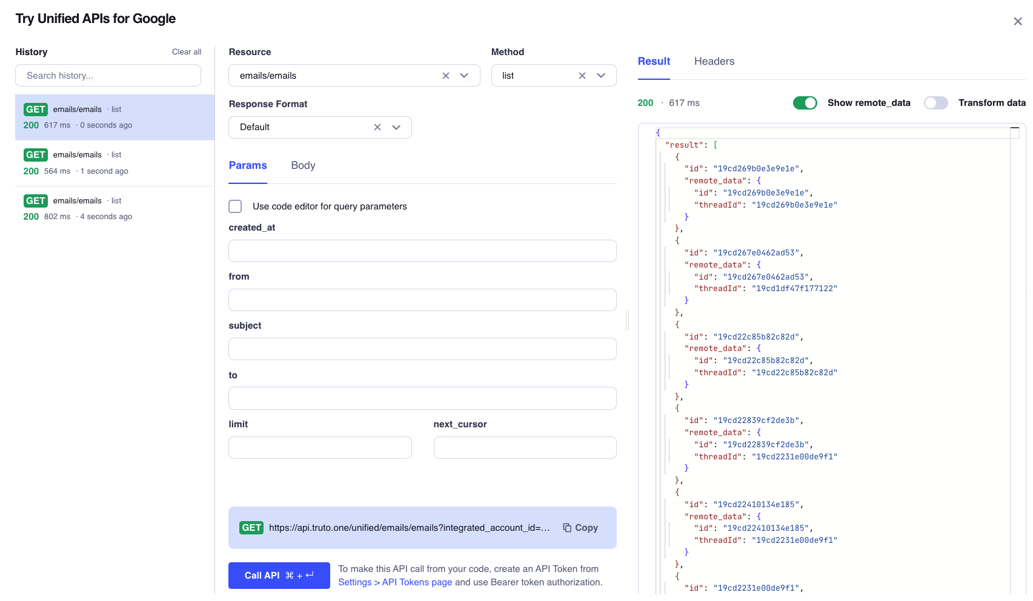Clear the Response Format Default value
The image size is (1033, 601).
[377, 127]
